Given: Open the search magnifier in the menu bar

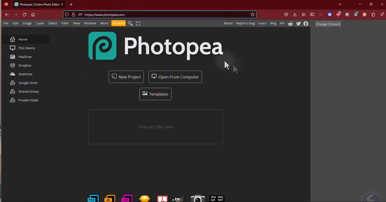Looking at the screenshot, I should 130,23.
